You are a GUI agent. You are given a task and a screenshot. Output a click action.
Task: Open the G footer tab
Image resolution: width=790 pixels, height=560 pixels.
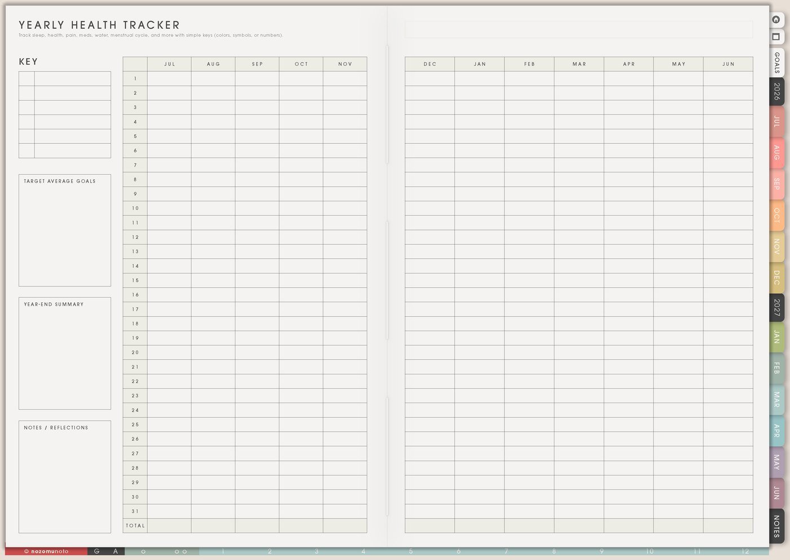(96, 552)
